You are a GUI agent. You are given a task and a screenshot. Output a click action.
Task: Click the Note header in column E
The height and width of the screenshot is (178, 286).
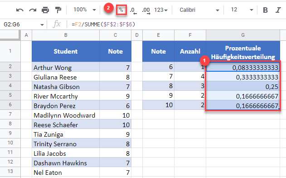[x=158, y=51]
